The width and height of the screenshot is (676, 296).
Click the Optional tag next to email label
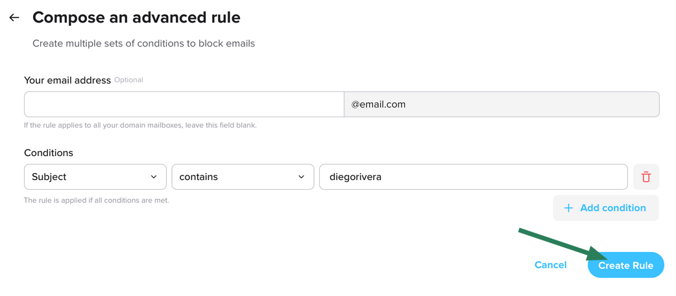pyautogui.click(x=128, y=80)
